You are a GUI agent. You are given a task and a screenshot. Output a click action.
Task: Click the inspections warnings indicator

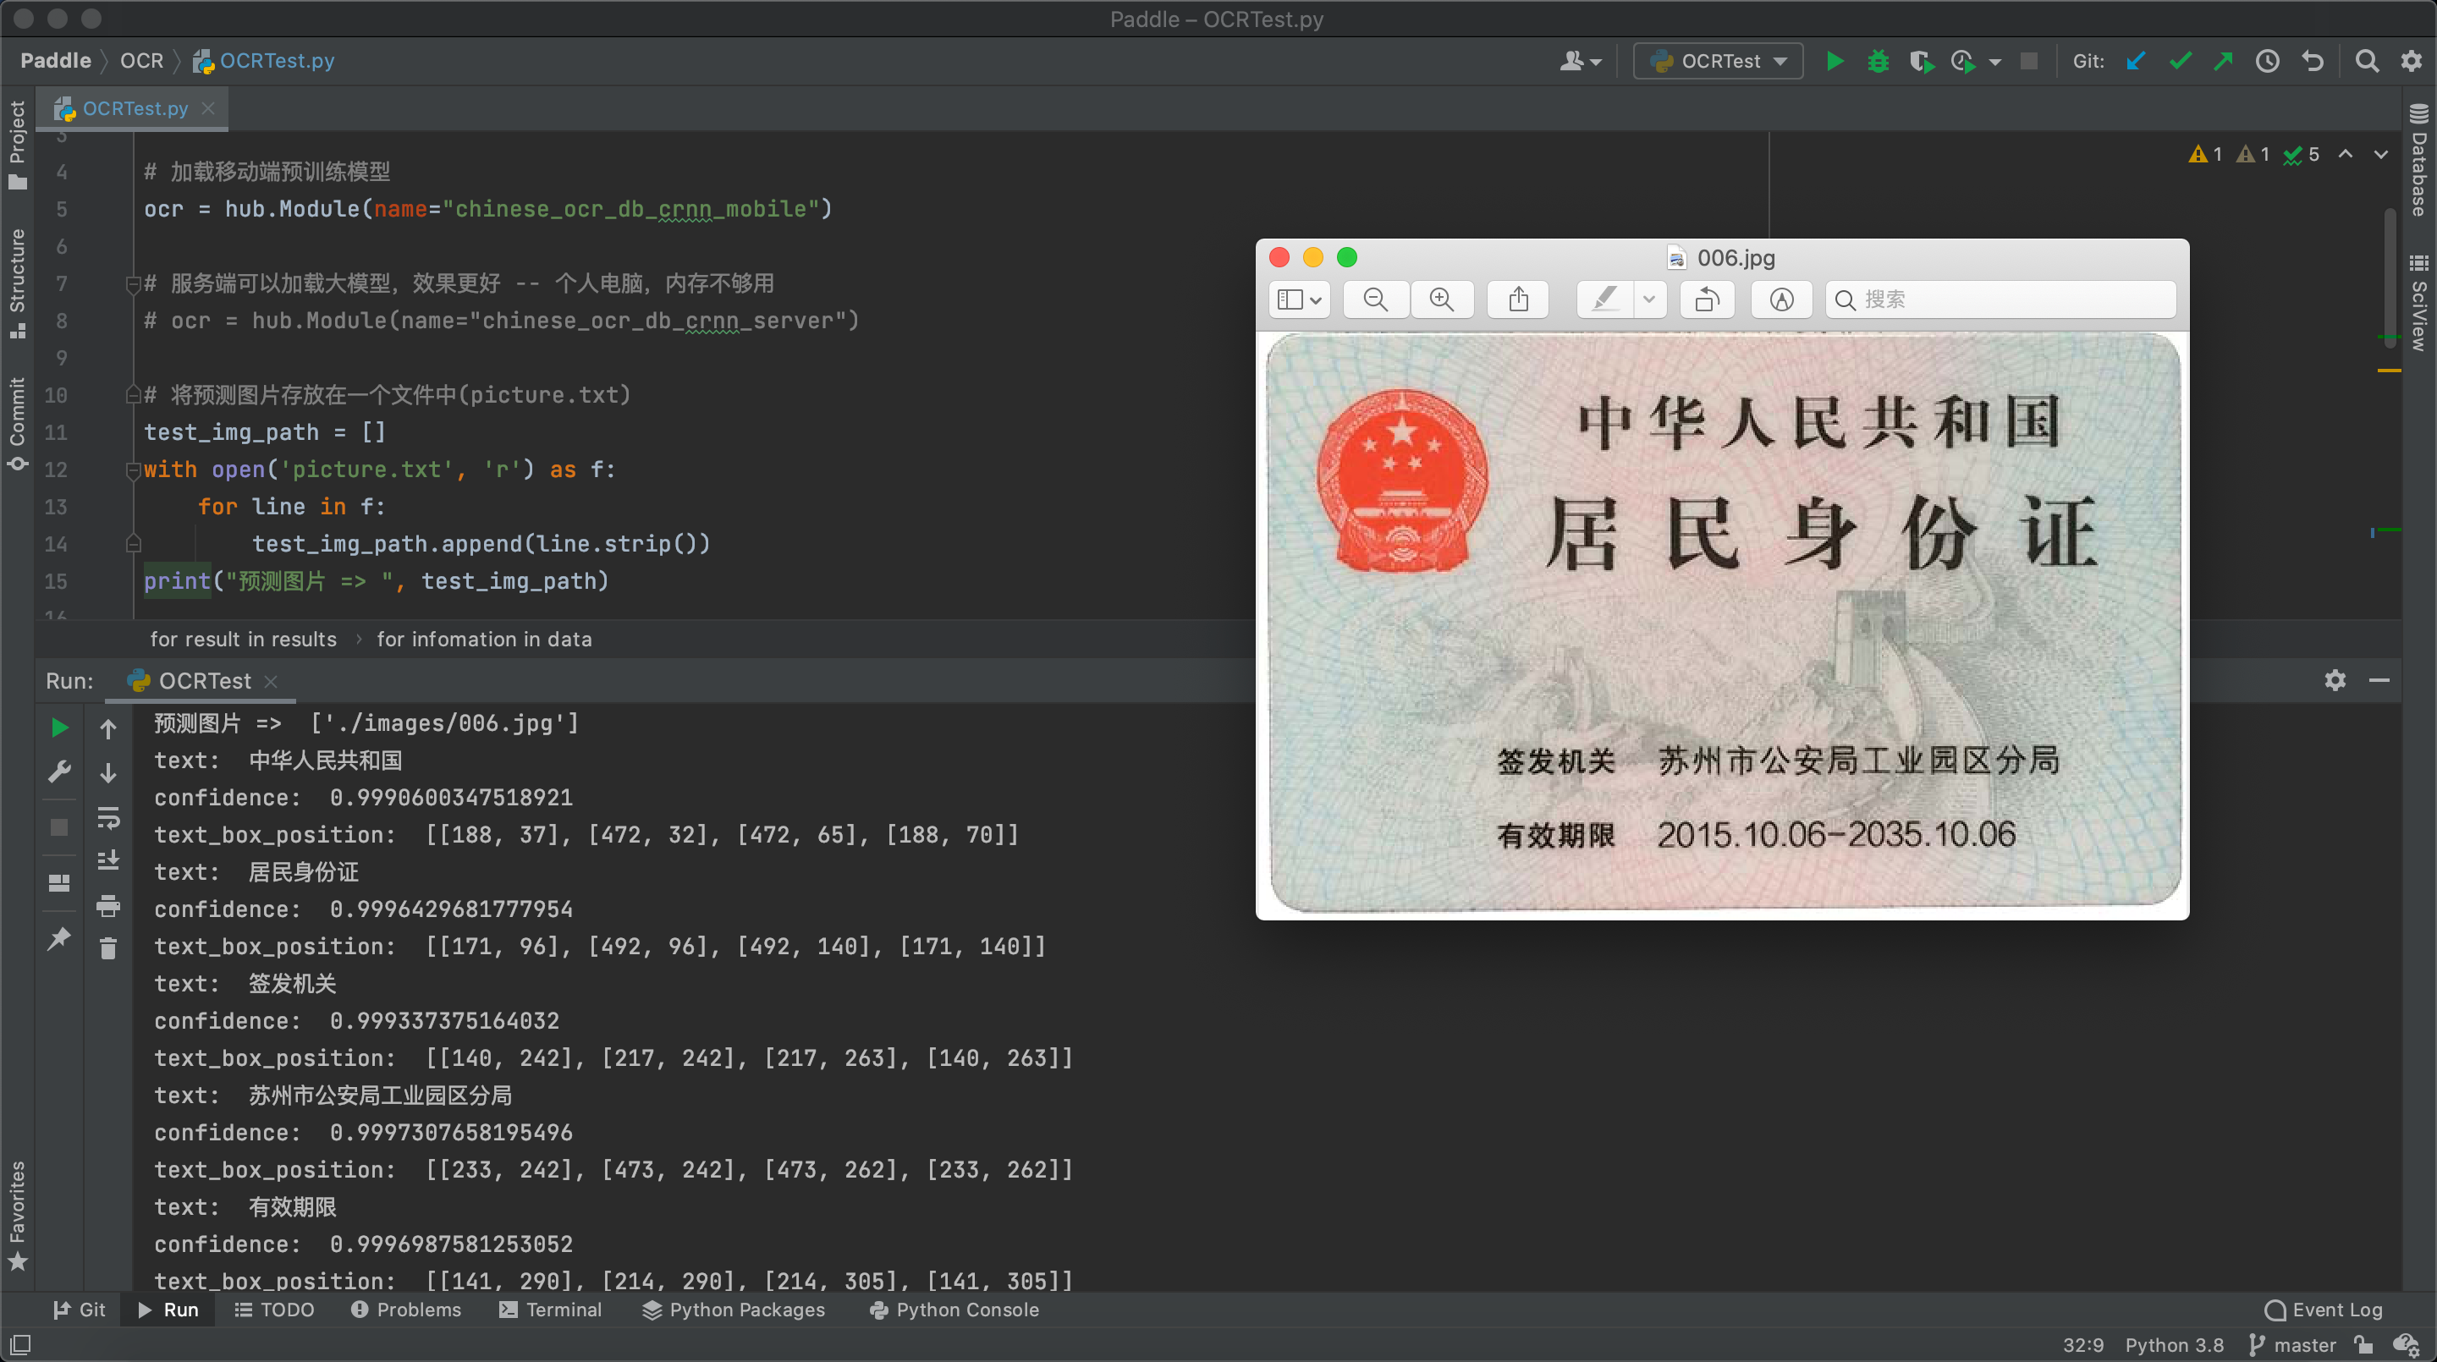pos(2253,154)
